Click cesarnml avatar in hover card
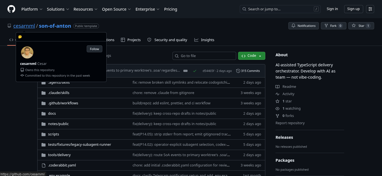 (x=27, y=53)
